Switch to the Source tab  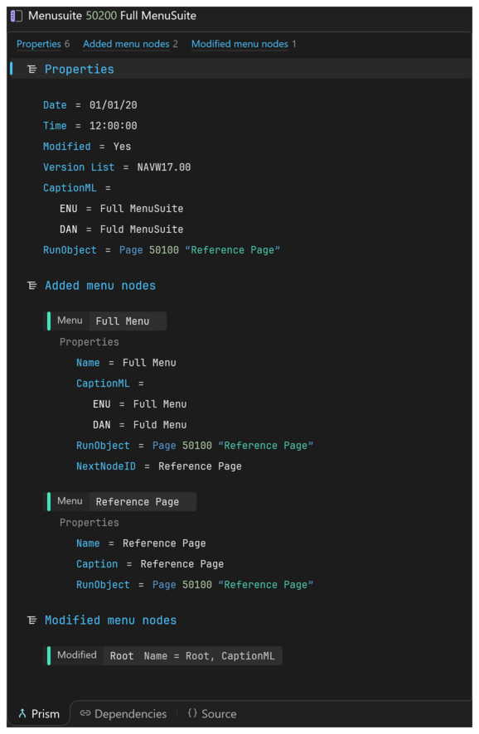(x=211, y=714)
